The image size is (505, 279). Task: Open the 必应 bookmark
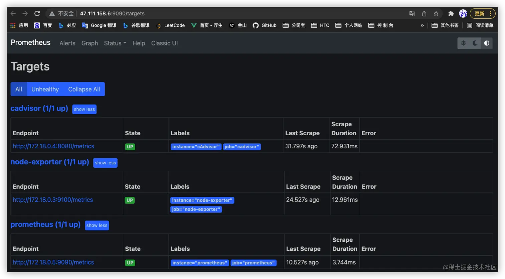(67, 25)
